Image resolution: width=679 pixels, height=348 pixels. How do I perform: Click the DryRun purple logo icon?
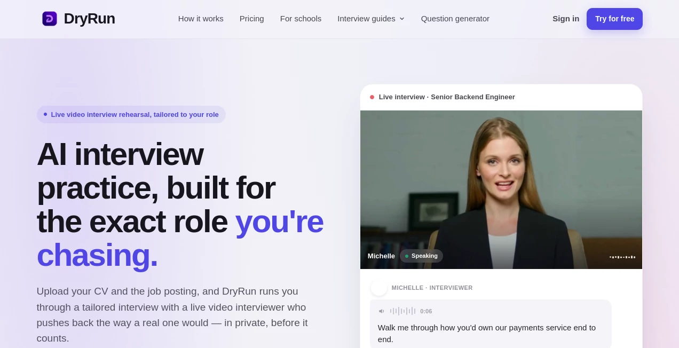click(50, 19)
